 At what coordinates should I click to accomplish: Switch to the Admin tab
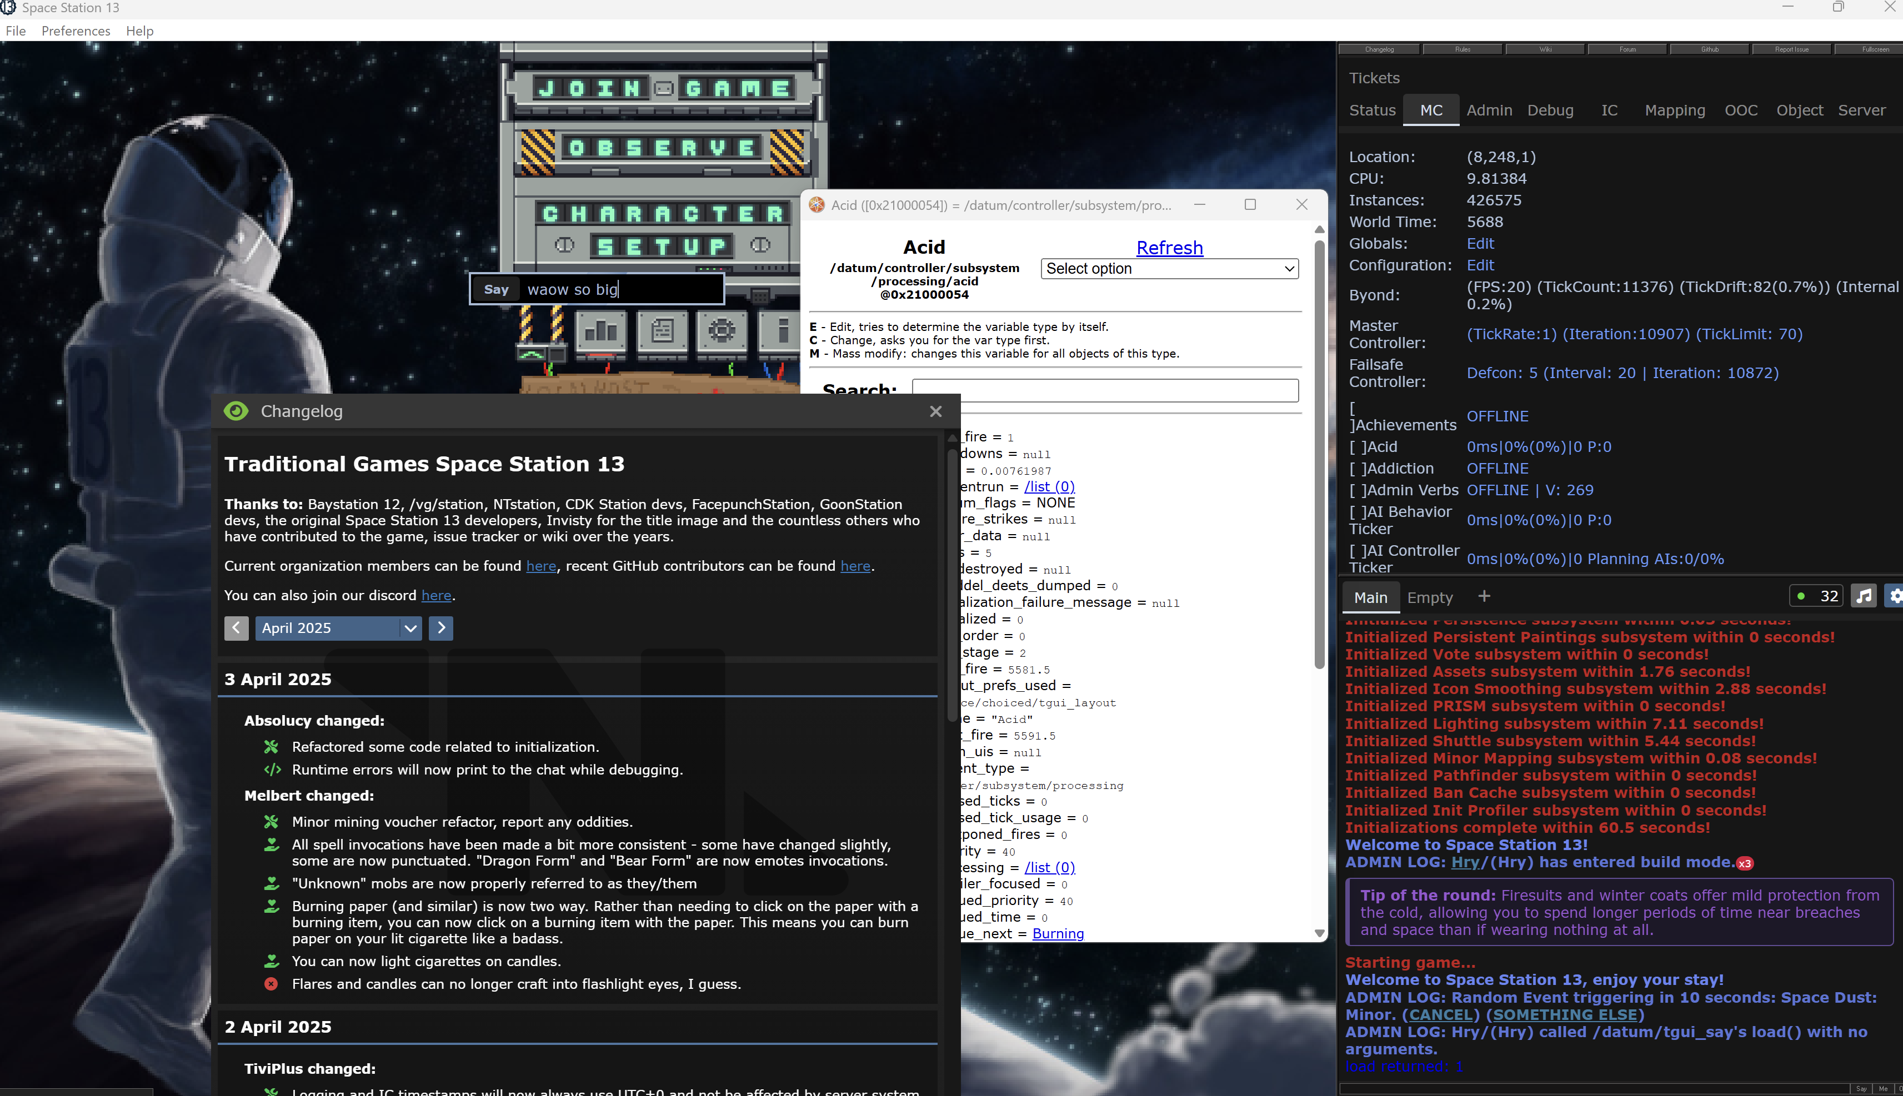(1489, 110)
